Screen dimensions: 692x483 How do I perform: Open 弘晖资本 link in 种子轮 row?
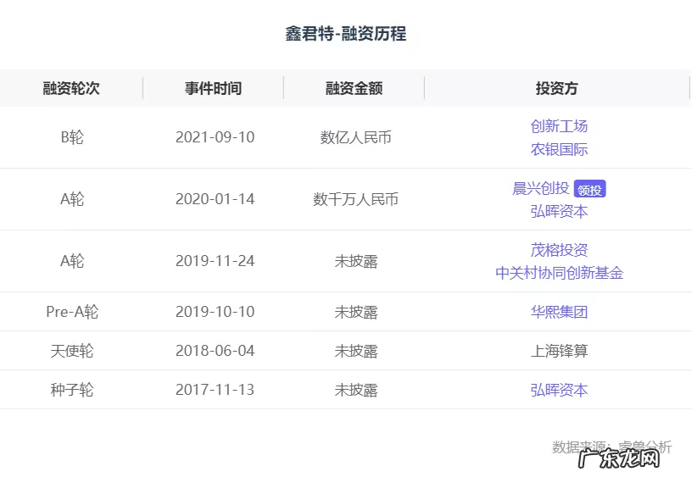559,390
